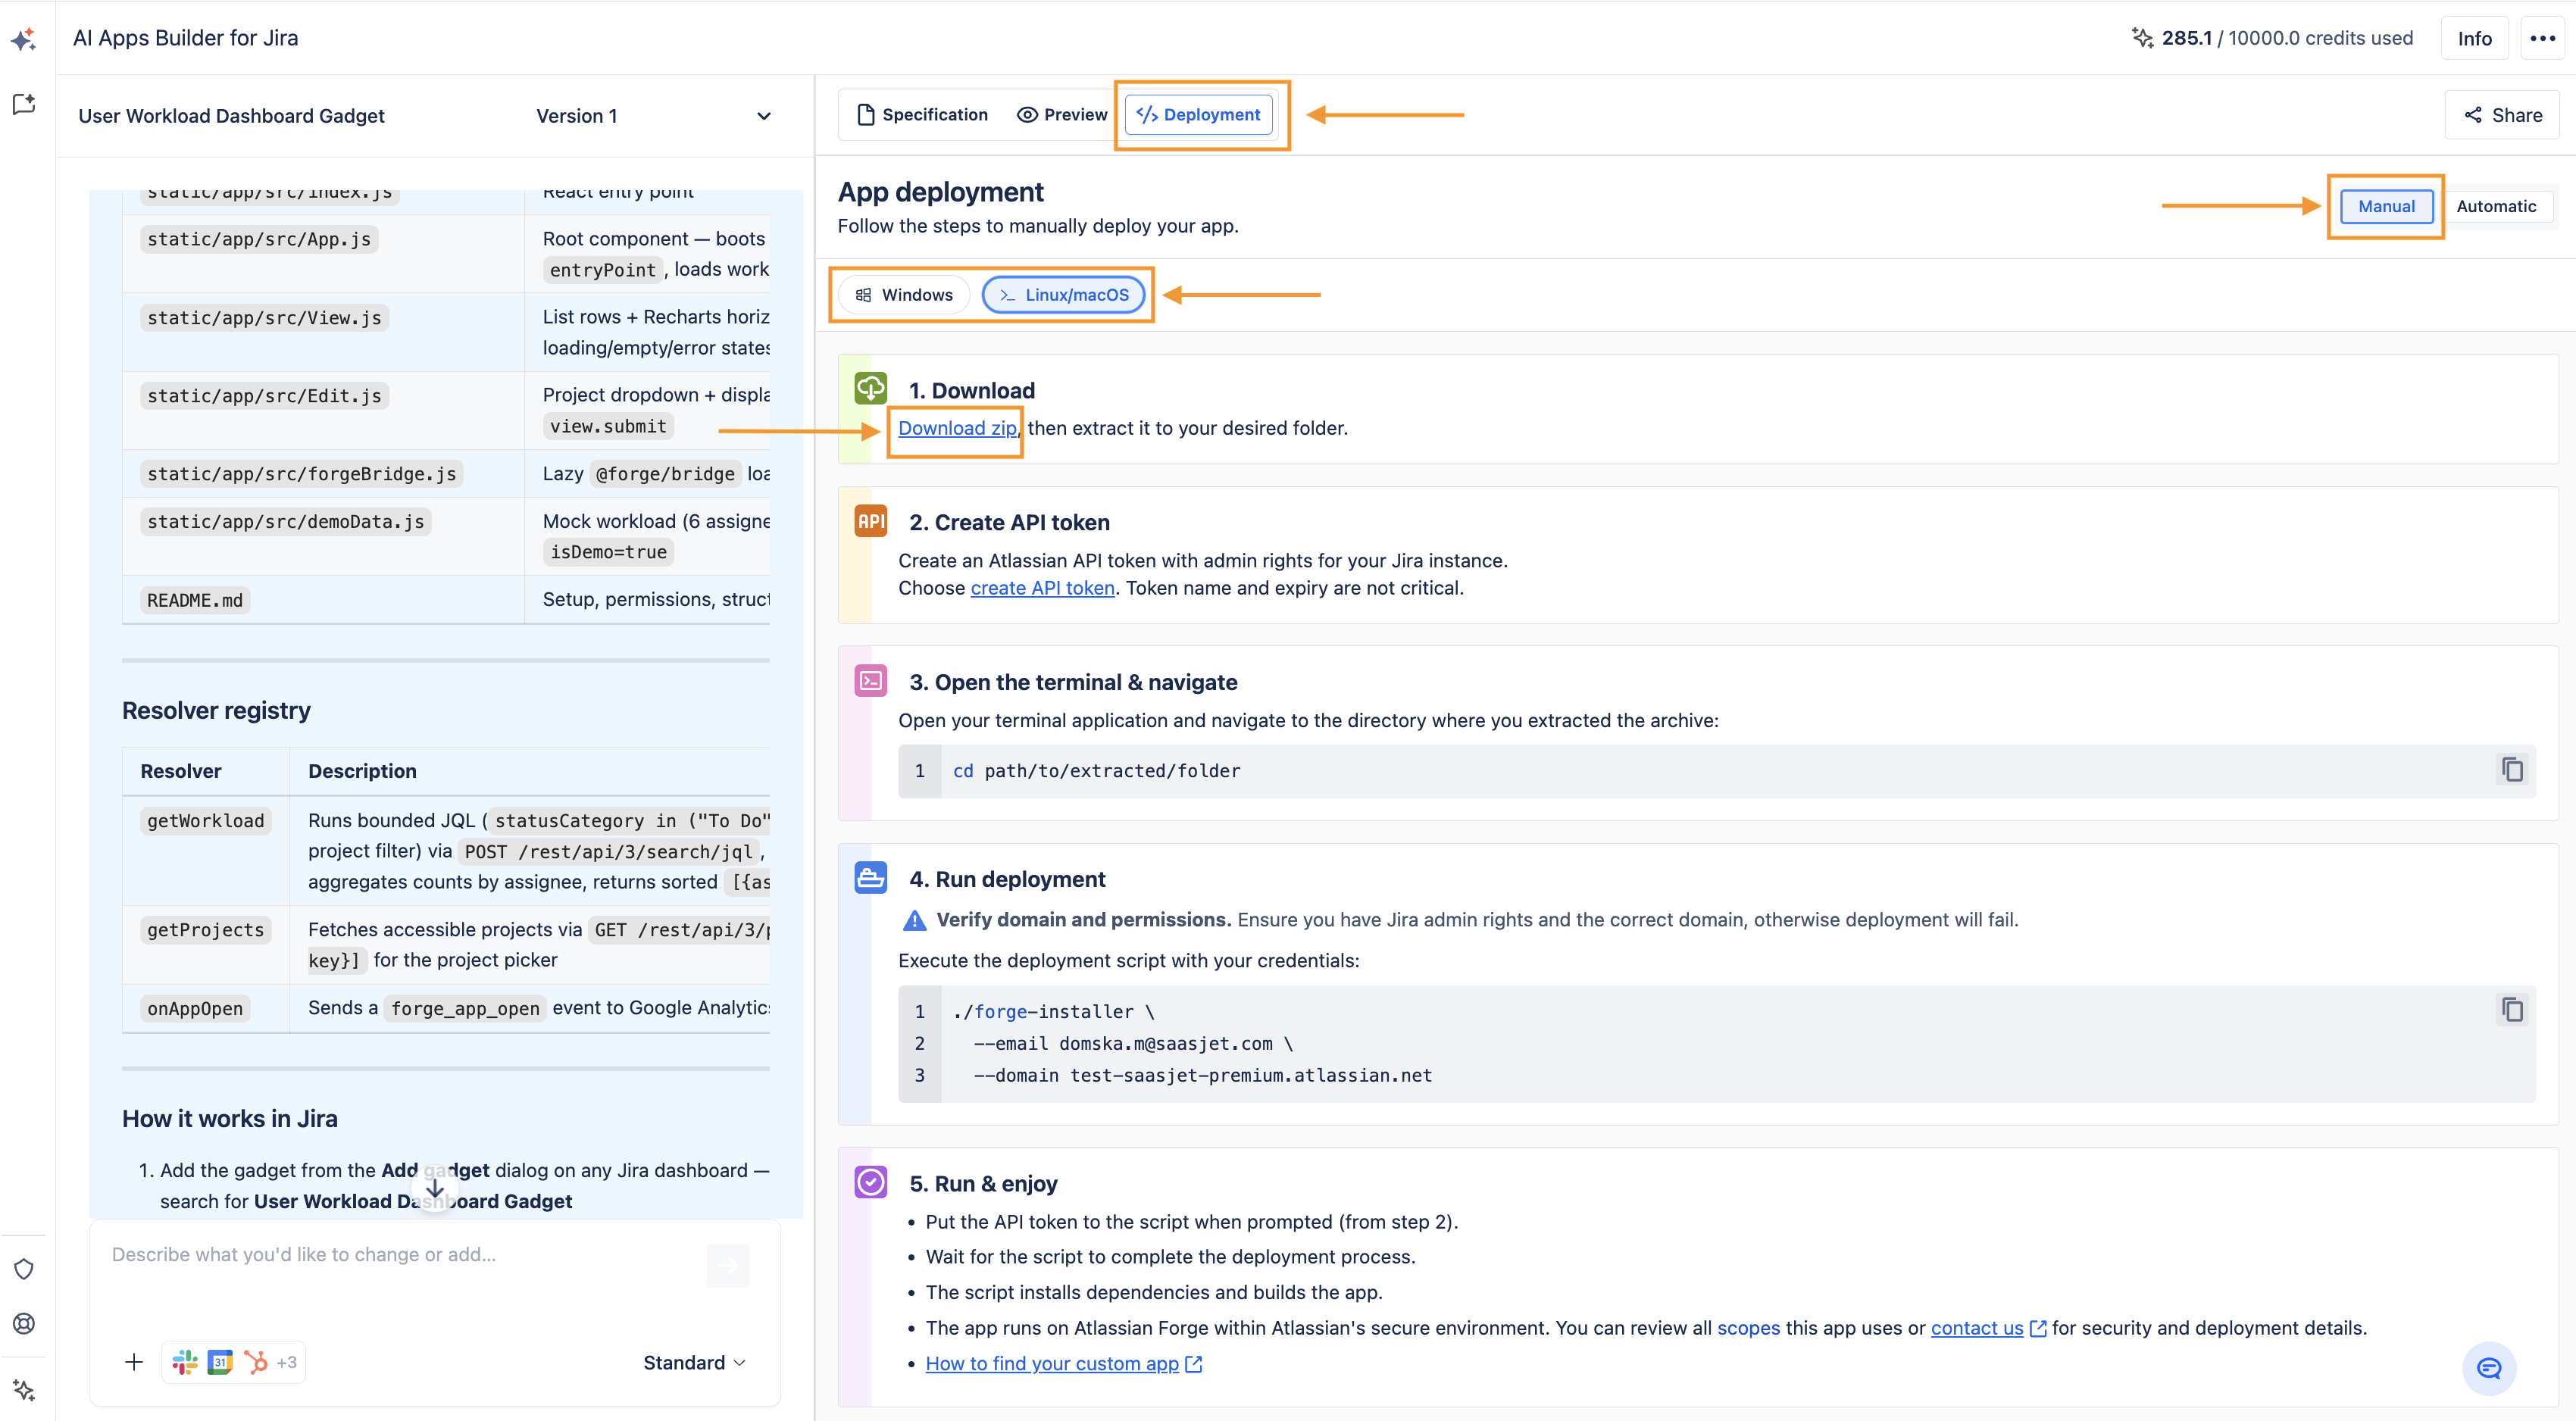Open How to find your custom app link

click(1052, 1363)
